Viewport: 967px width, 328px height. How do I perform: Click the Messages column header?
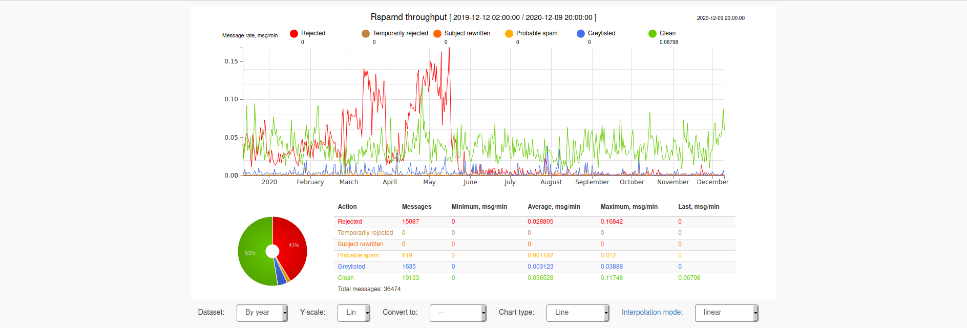(416, 207)
